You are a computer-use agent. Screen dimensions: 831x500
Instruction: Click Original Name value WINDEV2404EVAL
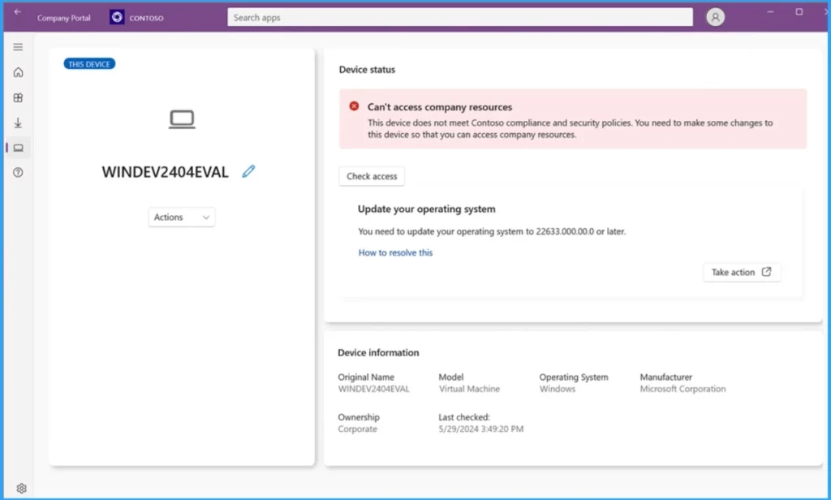[x=373, y=389]
